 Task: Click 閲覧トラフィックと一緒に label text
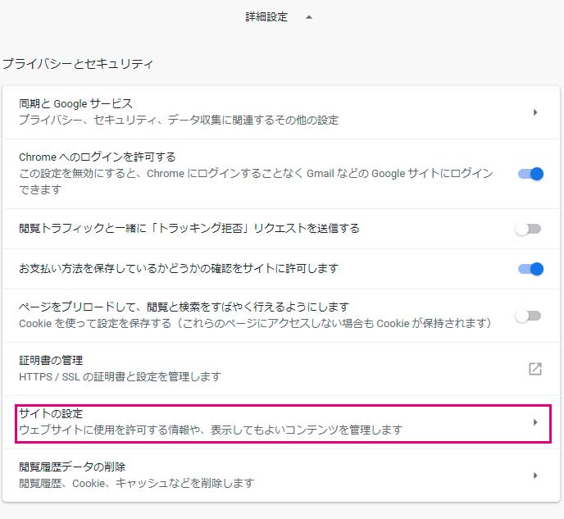189,229
